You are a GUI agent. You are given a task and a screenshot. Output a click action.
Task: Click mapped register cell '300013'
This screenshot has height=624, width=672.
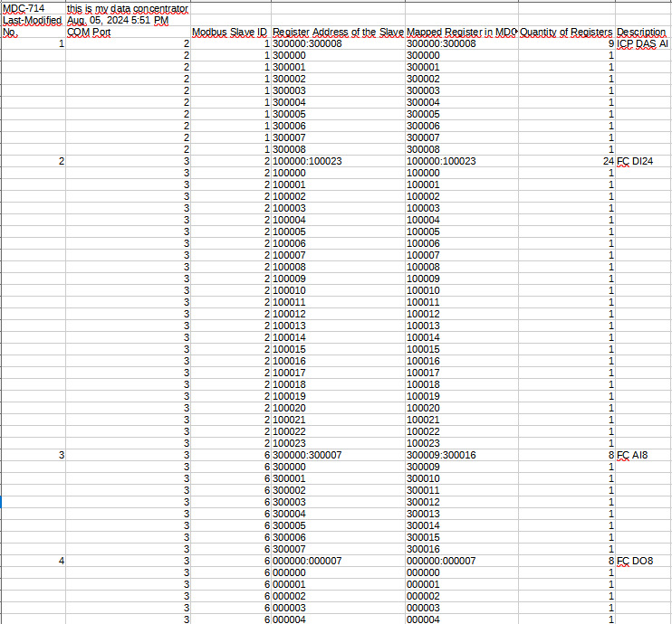tap(462, 514)
